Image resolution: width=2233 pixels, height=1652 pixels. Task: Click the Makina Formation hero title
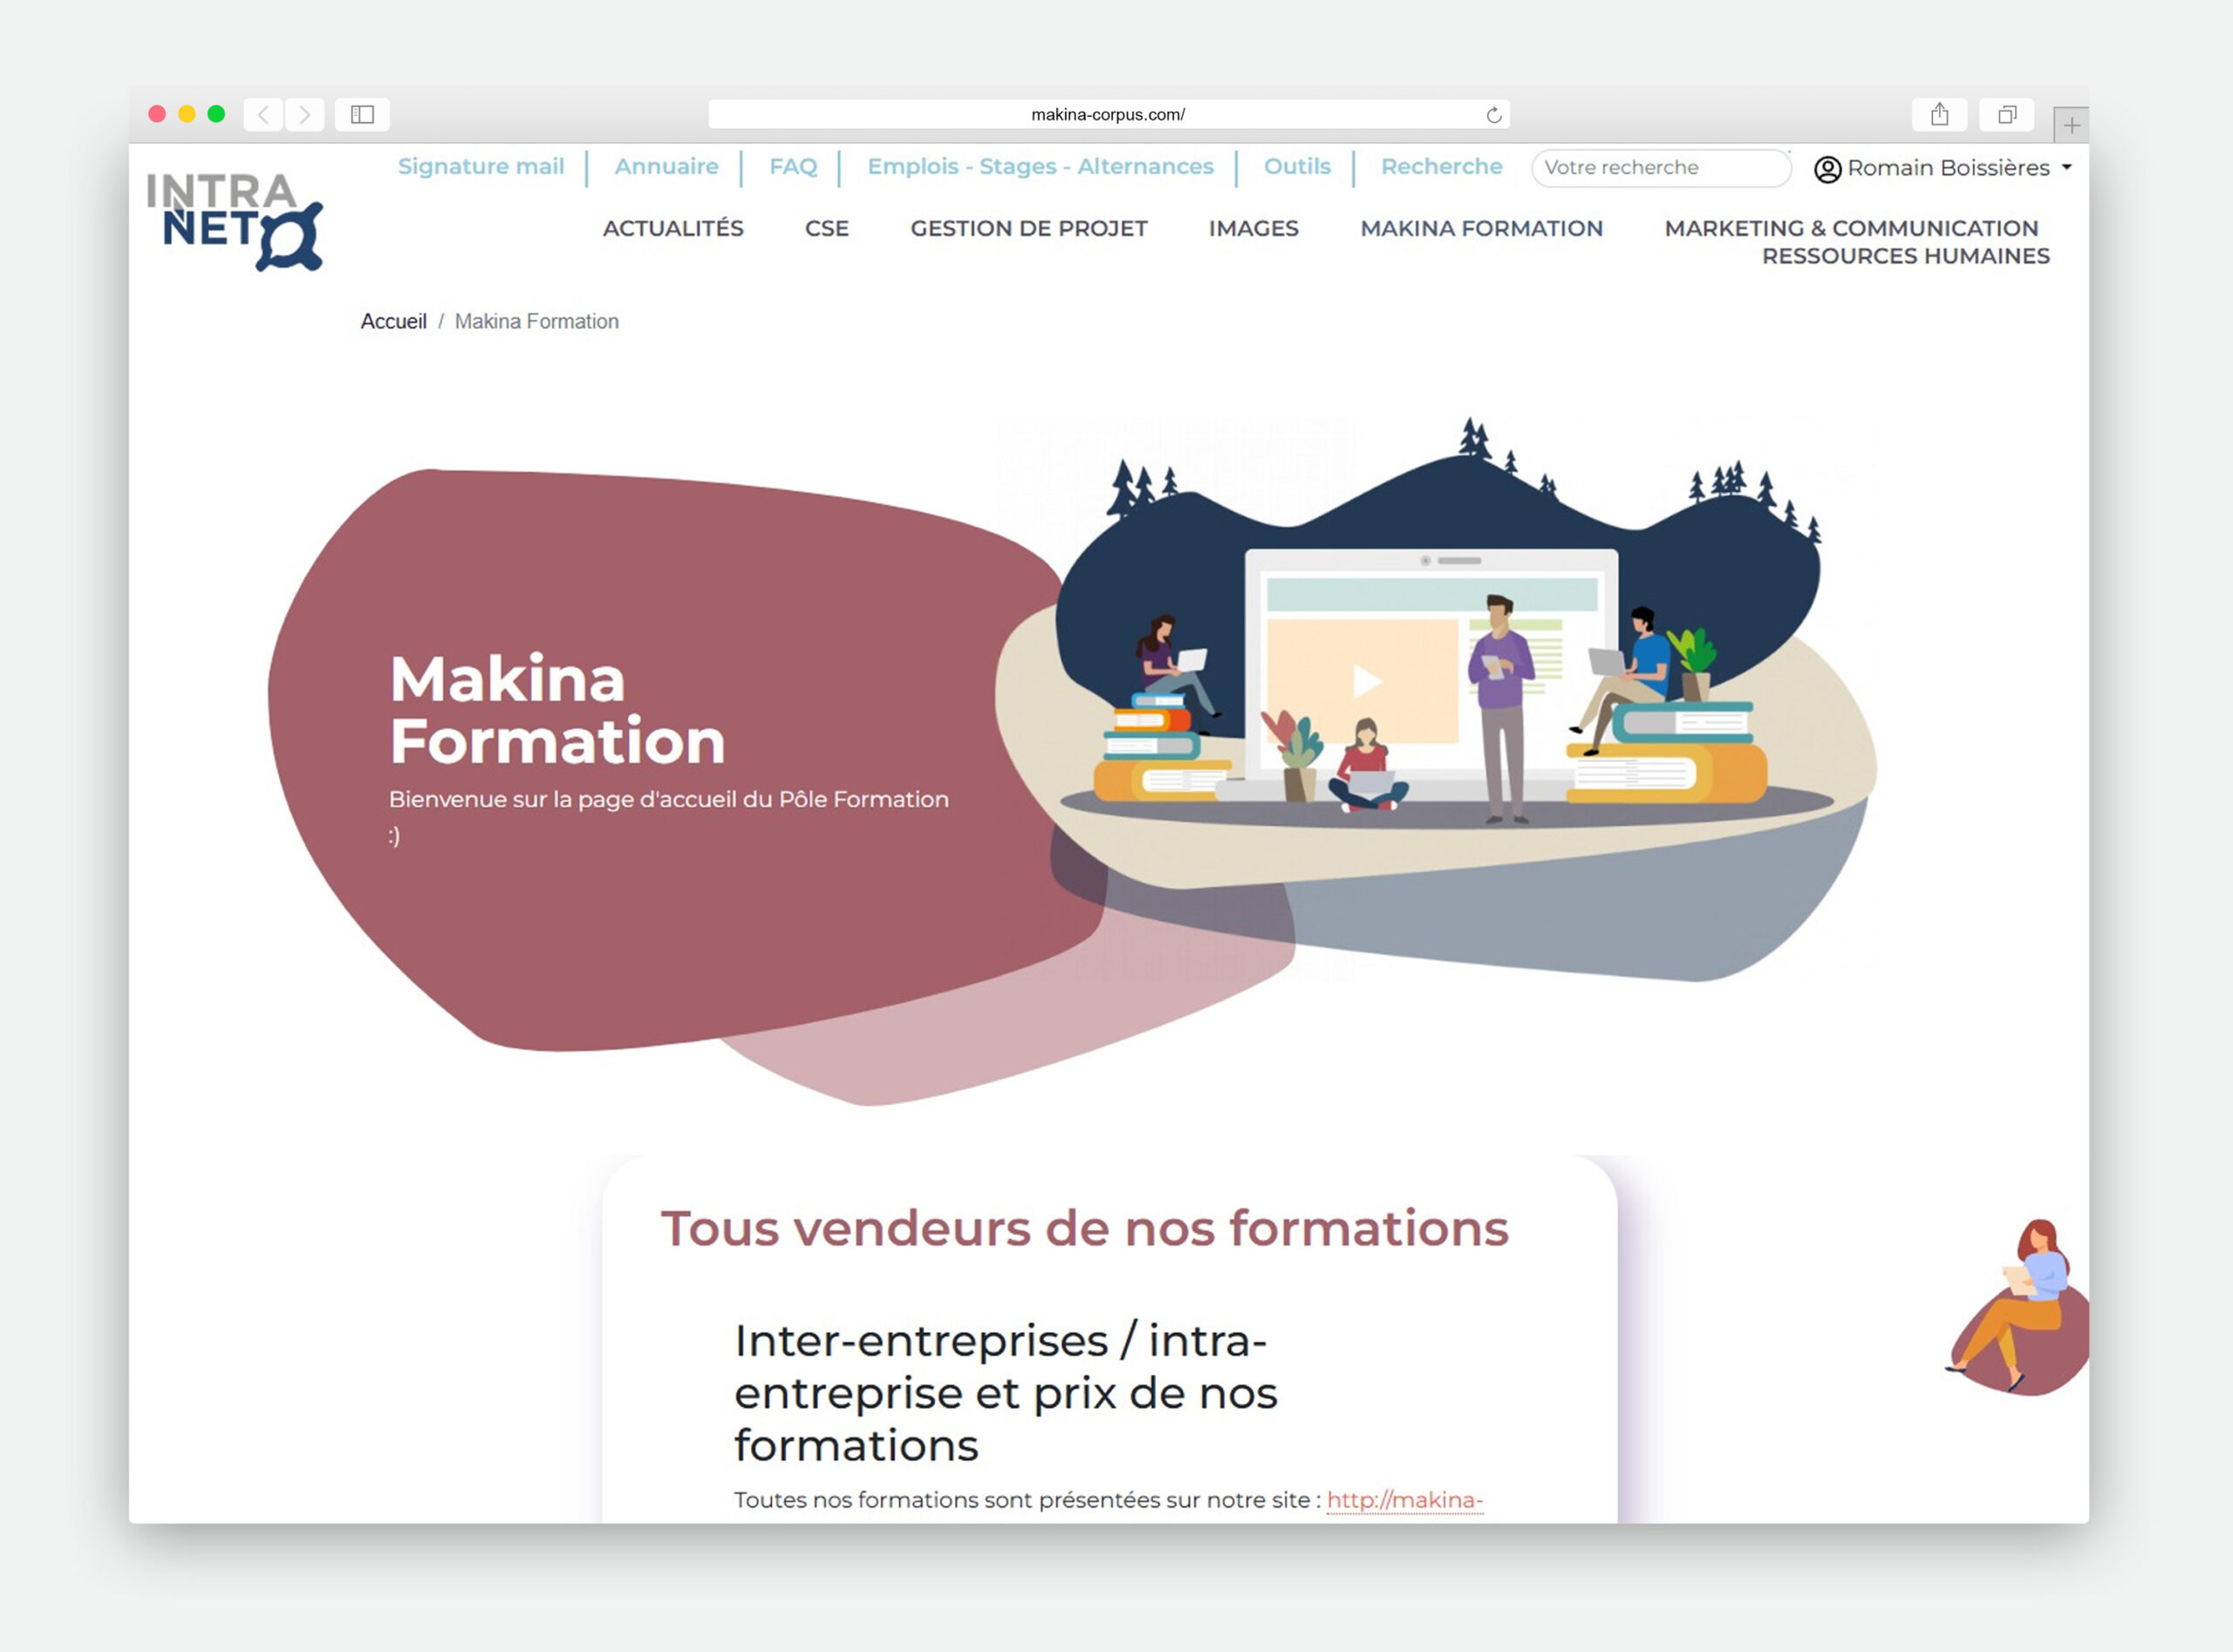coord(556,710)
